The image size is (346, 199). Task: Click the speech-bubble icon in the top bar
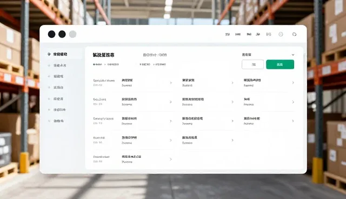[x=294, y=34]
